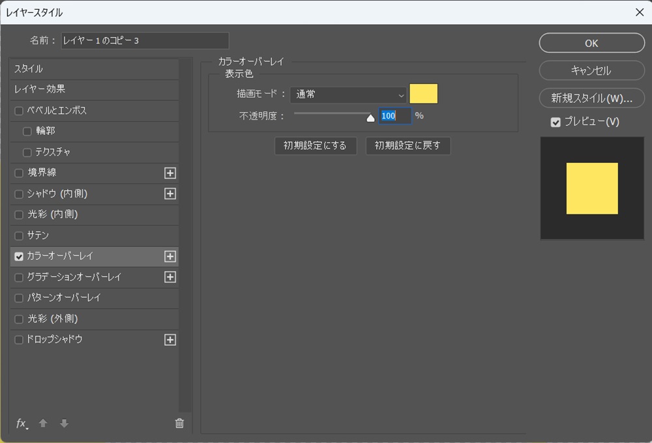
Task: Enable the ベベルとエンボス checkbox
Action: (x=19, y=111)
